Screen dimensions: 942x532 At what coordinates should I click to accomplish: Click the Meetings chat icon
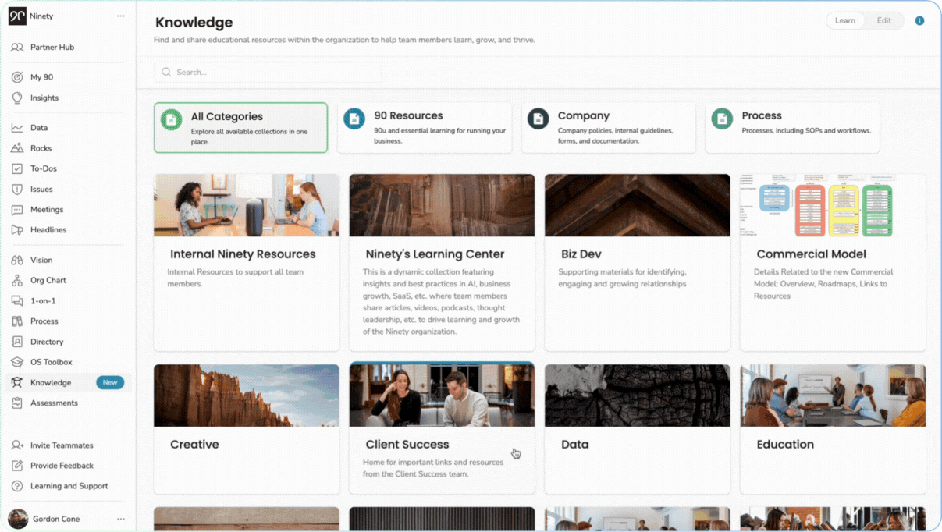pyautogui.click(x=17, y=210)
